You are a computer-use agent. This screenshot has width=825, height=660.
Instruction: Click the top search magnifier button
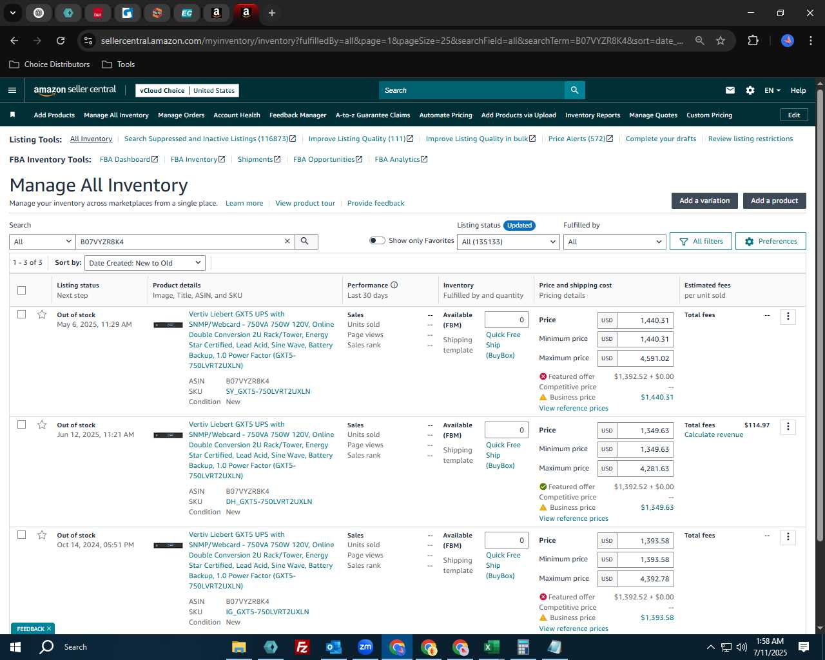[x=574, y=90]
